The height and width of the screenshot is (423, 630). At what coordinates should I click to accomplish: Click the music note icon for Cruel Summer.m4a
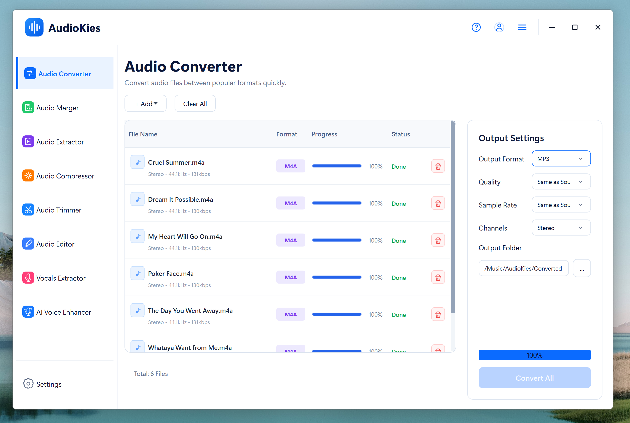pyautogui.click(x=137, y=162)
